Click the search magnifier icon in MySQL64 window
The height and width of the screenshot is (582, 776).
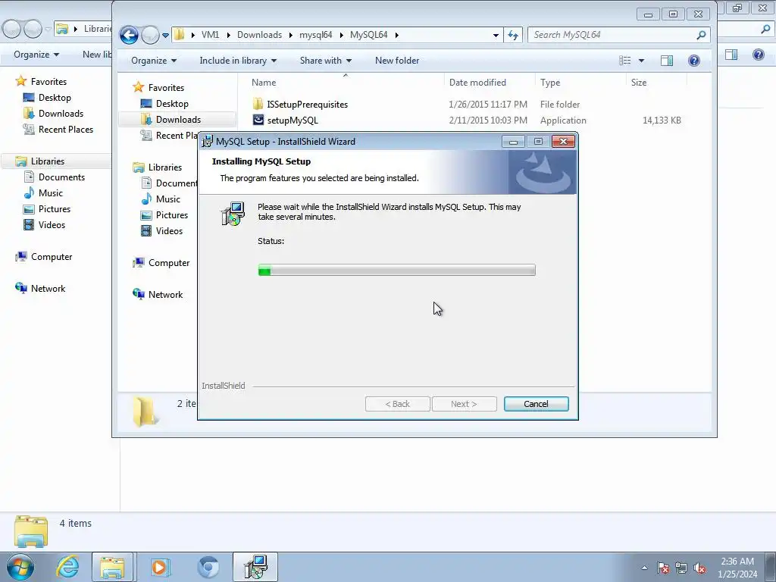click(x=701, y=35)
